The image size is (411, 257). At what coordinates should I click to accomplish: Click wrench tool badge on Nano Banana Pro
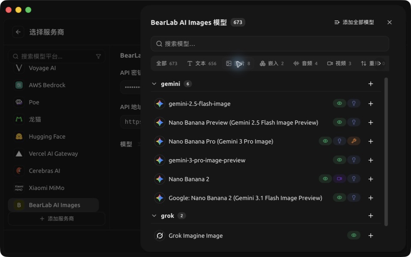pos(354,141)
